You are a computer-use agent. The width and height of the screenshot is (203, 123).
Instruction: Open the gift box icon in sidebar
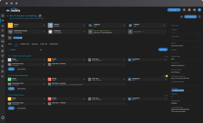[3, 36]
